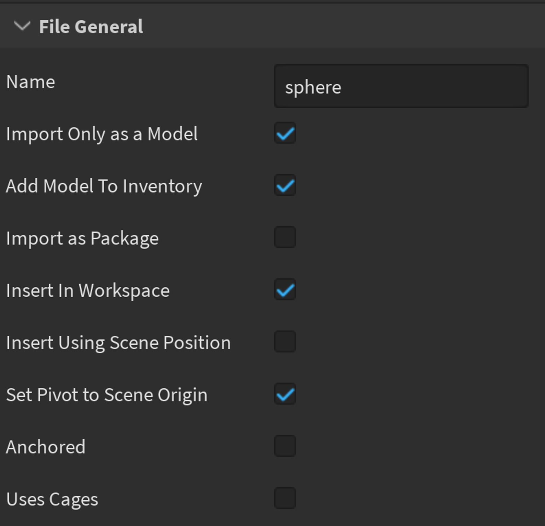This screenshot has width=545, height=526.
Task: Enable Insert Using Scene Position checkbox
Action: [x=285, y=342]
